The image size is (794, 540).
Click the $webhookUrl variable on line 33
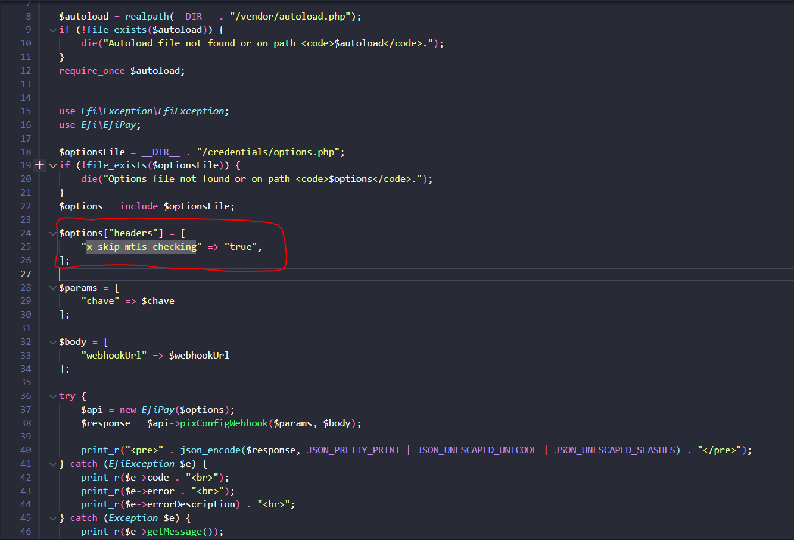click(x=199, y=356)
